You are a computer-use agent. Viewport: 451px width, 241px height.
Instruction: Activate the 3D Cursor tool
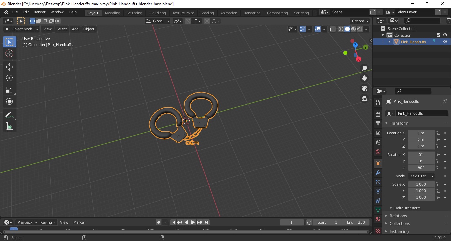[x=9, y=53]
